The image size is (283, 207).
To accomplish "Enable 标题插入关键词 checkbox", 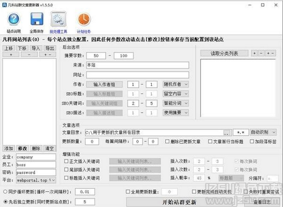I will pos(66,178).
